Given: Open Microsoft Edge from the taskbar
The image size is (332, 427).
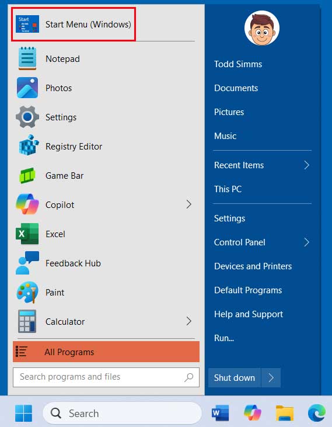Looking at the screenshot, I should (x=317, y=413).
